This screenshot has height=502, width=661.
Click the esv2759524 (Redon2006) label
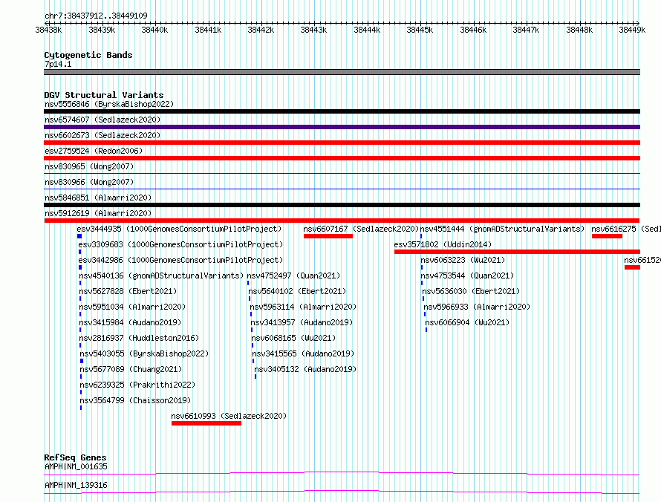tap(94, 151)
